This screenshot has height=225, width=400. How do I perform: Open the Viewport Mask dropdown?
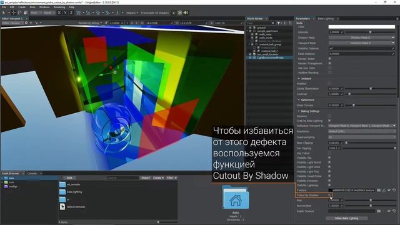361,43
